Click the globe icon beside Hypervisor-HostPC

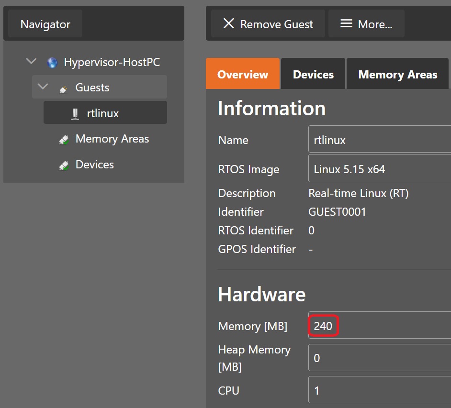[x=52, y=62]
